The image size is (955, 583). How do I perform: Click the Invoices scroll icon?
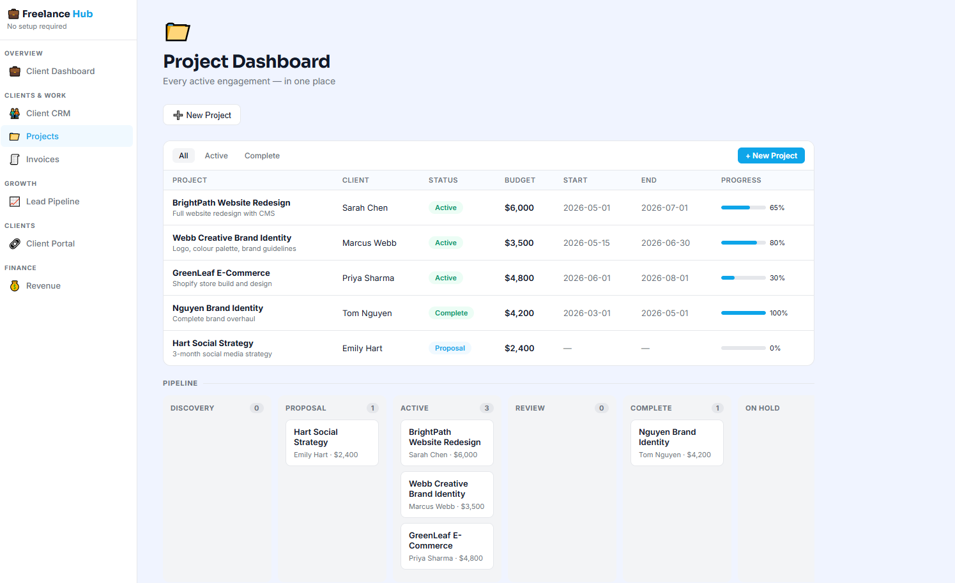pos(15,160)
